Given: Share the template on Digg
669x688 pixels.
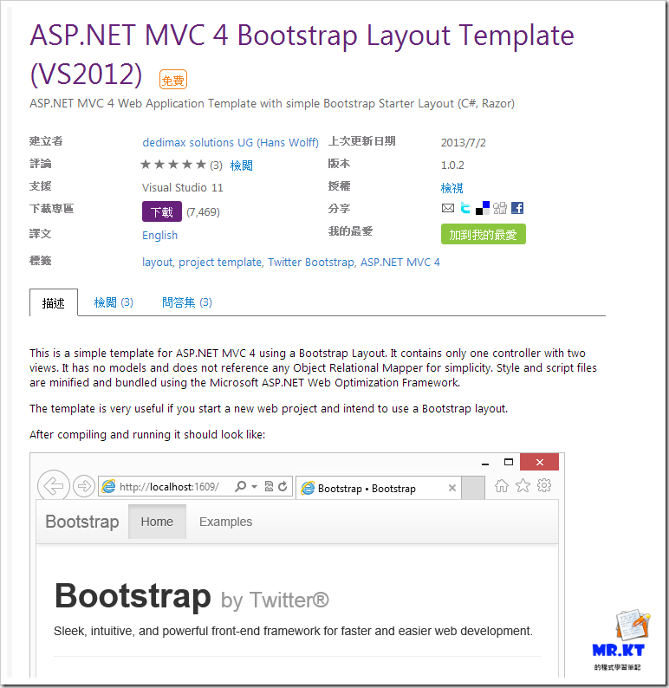Looking at the screenshot, I should 500,208.
